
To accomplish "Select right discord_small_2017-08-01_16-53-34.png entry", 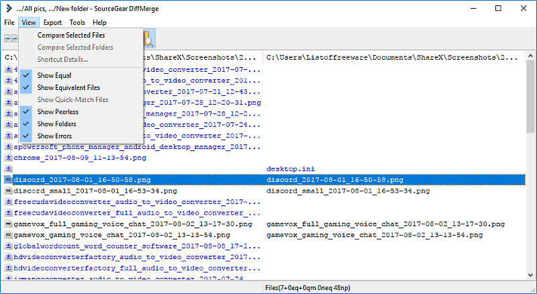I will coord(348,191).
